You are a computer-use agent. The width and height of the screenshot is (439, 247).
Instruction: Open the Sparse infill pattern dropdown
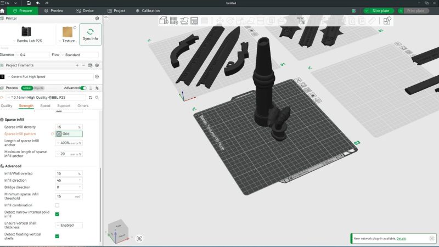point(69,134)
